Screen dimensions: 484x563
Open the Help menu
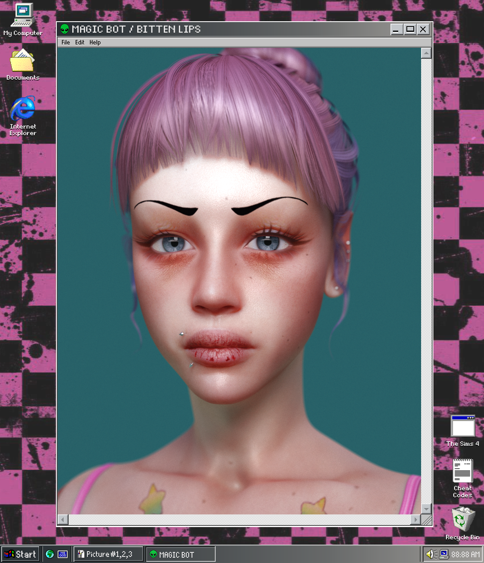tap(95, 42)
